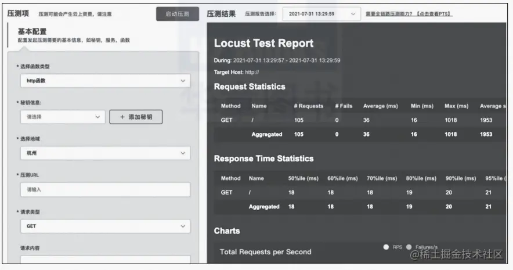Click the 'Locust Test Report' heading
This screenshot has height=270, width=513.
(263, 43)
